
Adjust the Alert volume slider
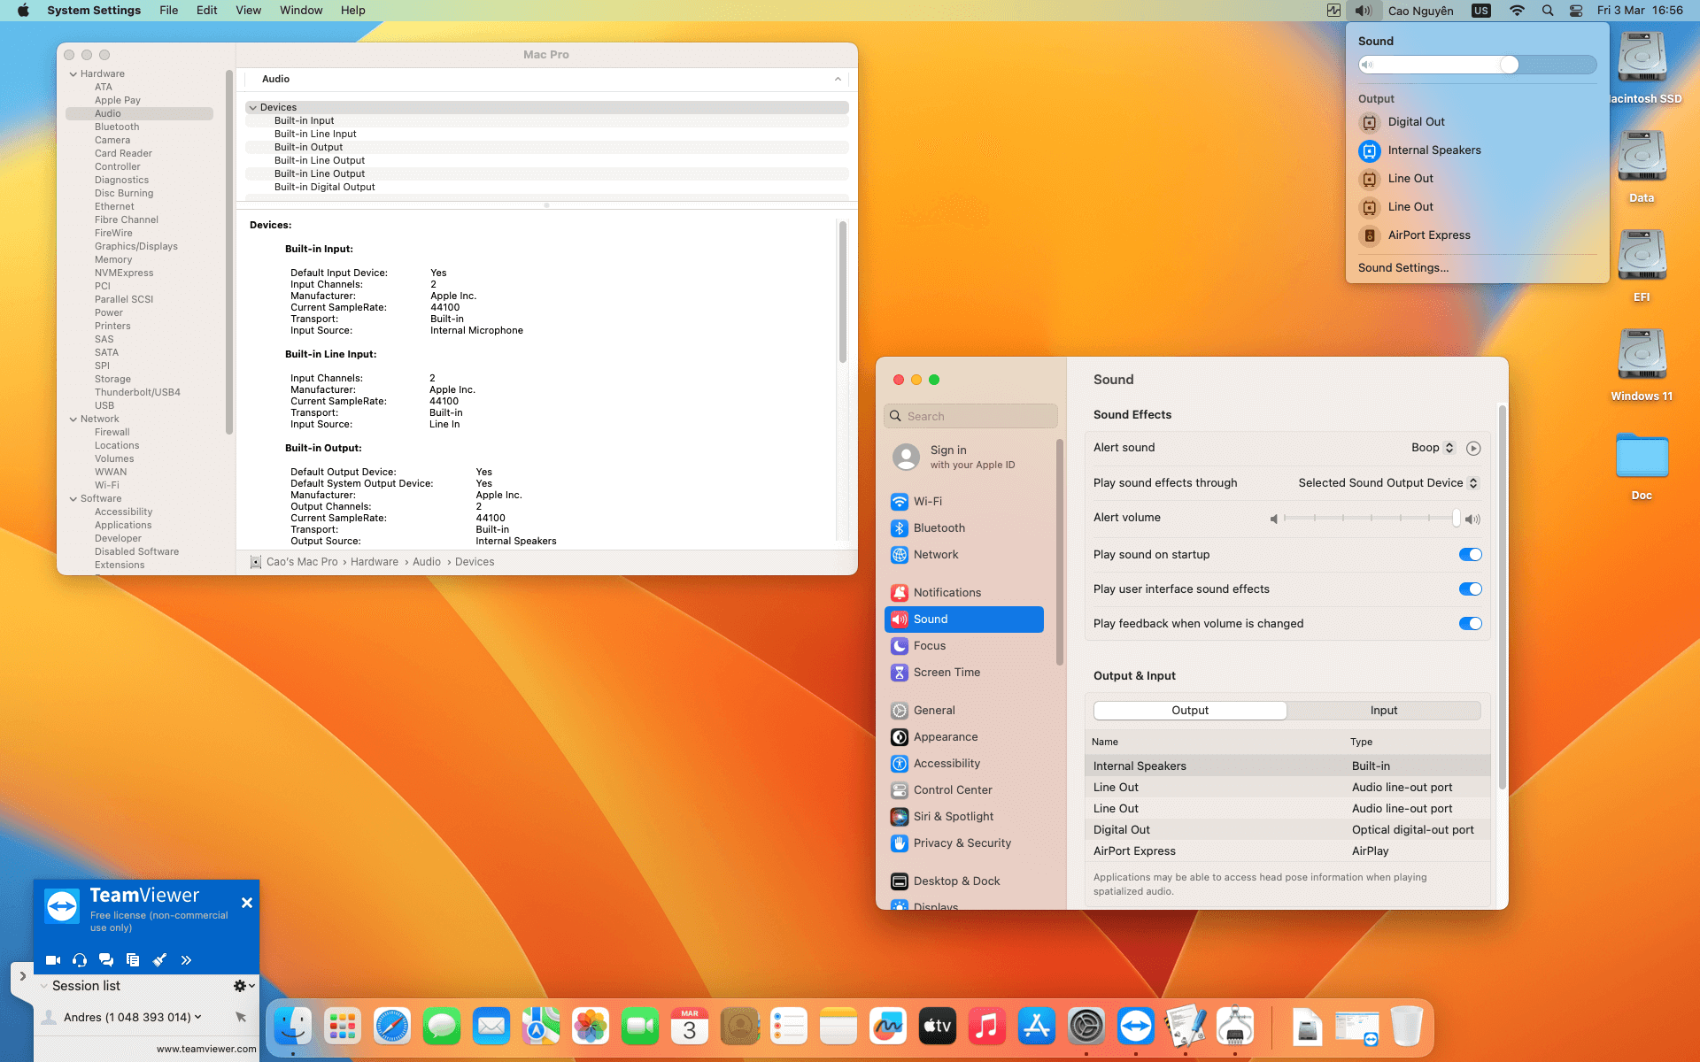click(x=1370, y=519)
